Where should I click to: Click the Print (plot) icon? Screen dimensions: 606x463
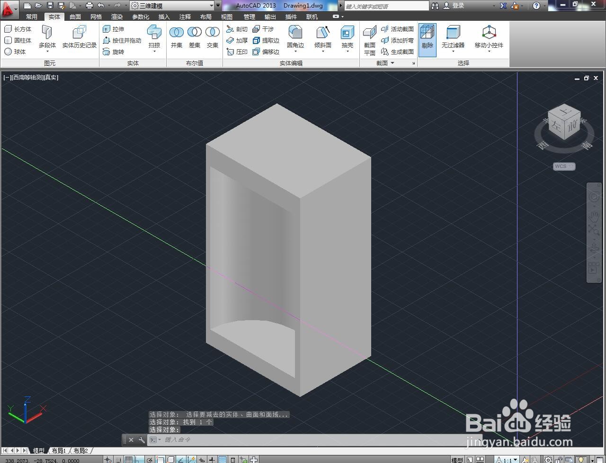tap(89, 6)
